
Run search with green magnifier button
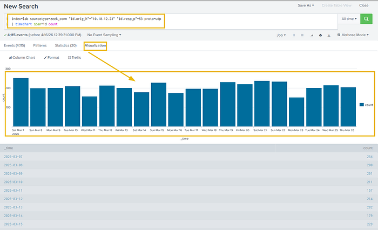click(366, 19)
